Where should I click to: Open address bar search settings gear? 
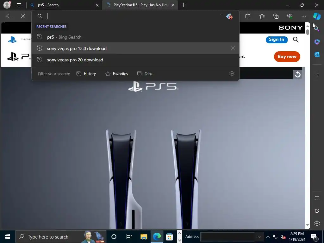[232, 74]
